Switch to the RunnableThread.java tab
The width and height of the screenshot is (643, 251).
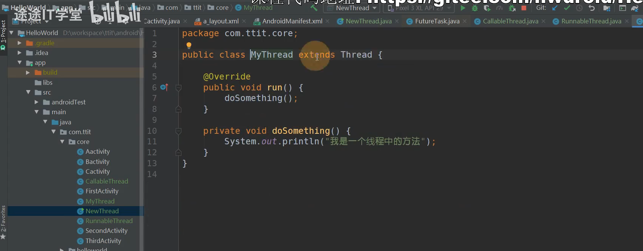tap(591, 21)
